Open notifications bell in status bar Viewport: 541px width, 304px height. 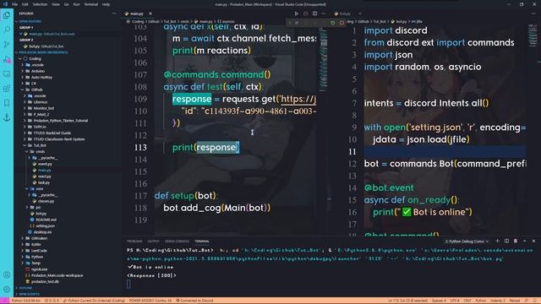(534, 301)
